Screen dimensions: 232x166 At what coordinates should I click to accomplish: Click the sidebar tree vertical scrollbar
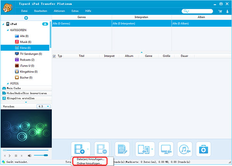click(x=50, y=35)
